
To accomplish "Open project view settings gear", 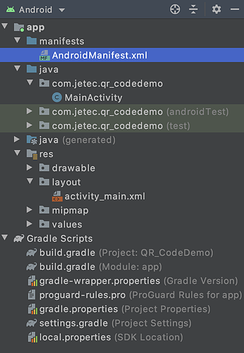I will 216,9.
